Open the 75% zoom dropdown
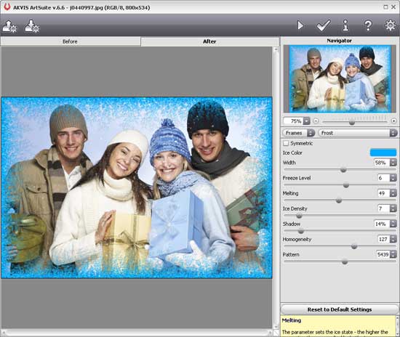This screenshot has width=400, height=337. [307, 121]
